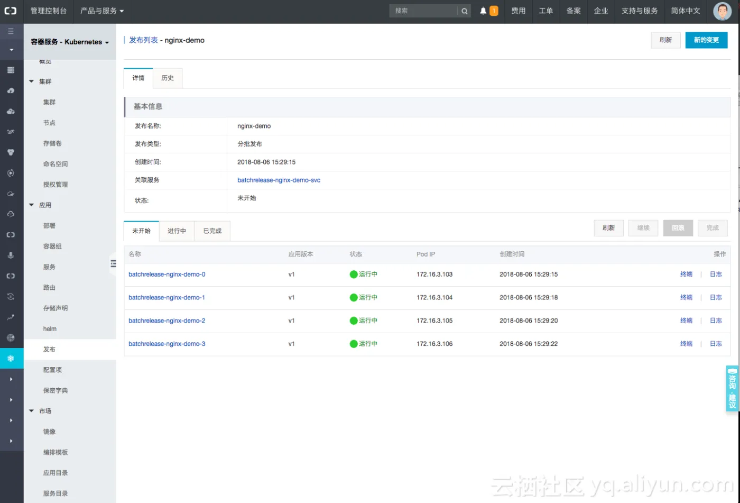Select the 进行中 tab

pyautogui.click(x=177, y=231)
